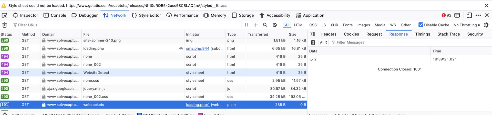Filter requests by WS type
This screenshot has width=492, height=115.
coord(393,25)
